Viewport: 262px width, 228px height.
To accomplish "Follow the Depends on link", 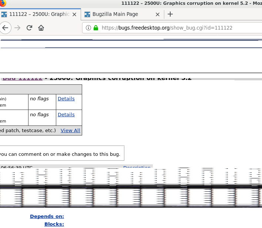I will coord(47,217).
